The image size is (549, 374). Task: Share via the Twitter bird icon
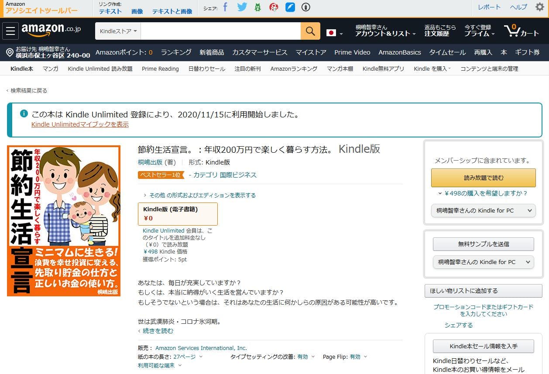[242, 7]
